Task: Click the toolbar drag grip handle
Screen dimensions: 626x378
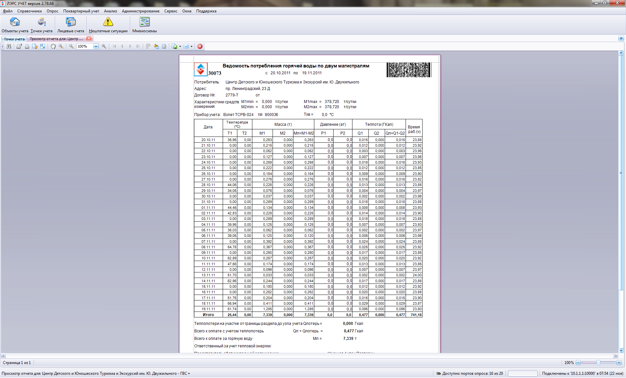Action: coord(2,46)
